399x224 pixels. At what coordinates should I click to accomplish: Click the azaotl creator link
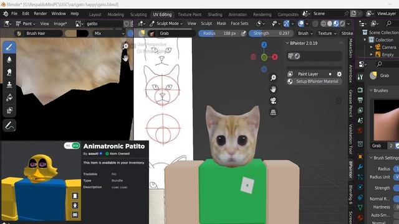pyautogui.click(x=93, y=154)
